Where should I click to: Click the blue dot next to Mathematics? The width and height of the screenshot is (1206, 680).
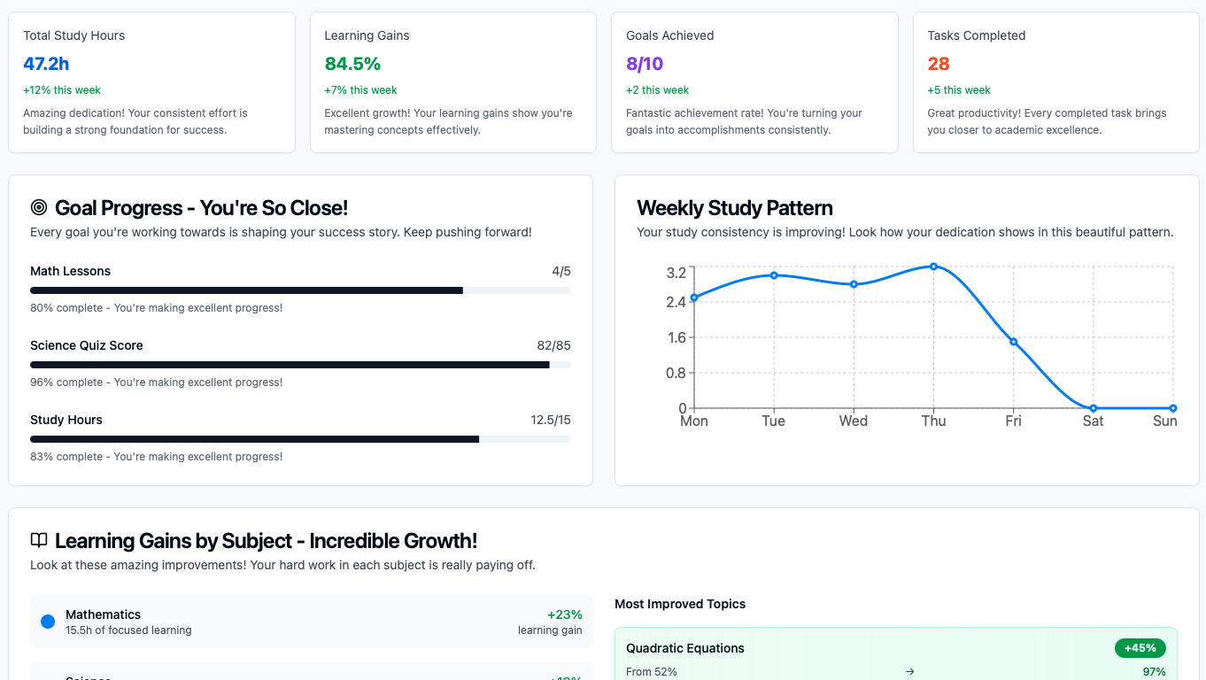tap(48, 622)
